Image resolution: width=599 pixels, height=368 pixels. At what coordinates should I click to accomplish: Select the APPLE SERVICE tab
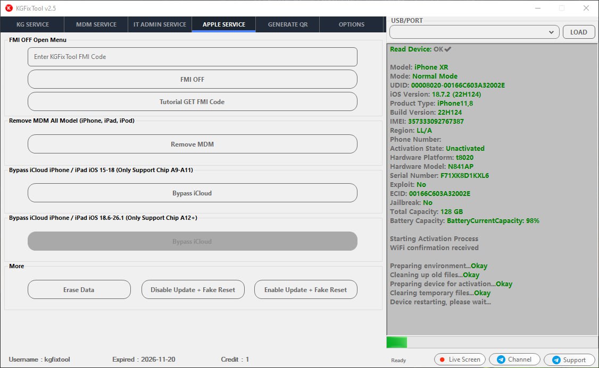click(224, 24)
